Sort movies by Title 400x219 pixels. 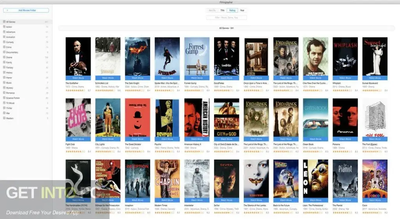pos(223,11)
